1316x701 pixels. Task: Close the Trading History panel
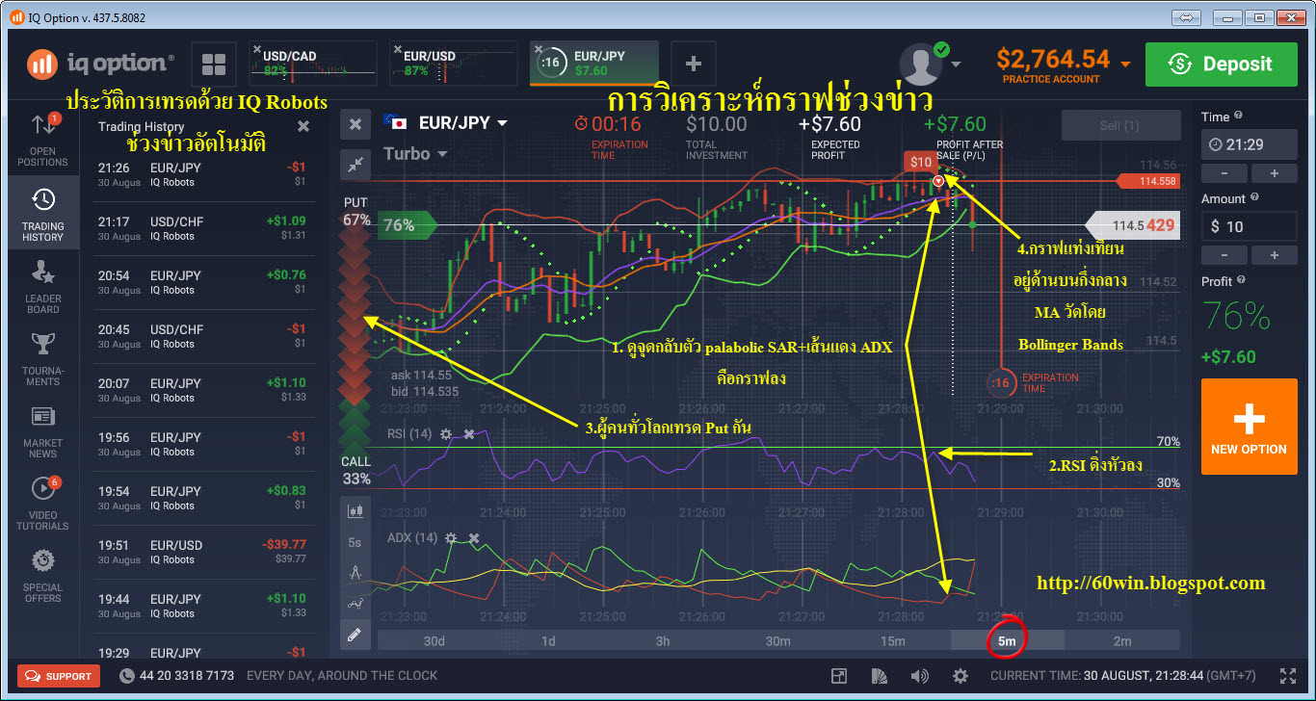[x=303, y=126]
